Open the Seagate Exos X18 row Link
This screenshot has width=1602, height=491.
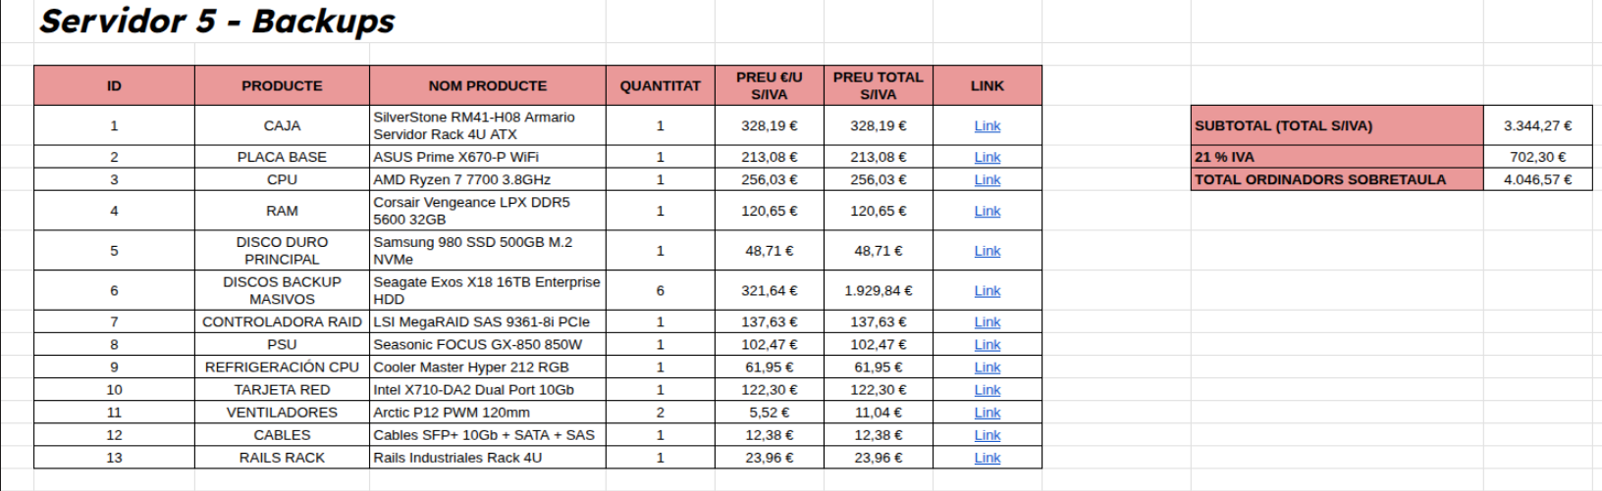pos(987,290)
